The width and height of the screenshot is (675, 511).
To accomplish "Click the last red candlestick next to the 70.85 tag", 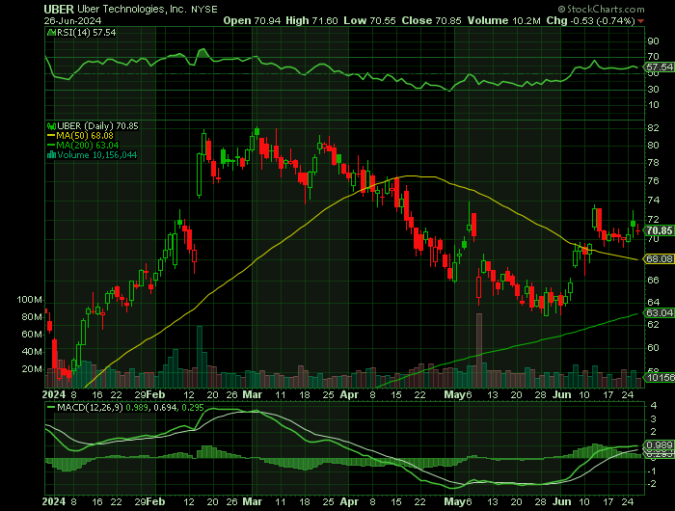I will [x=638, y=230].
